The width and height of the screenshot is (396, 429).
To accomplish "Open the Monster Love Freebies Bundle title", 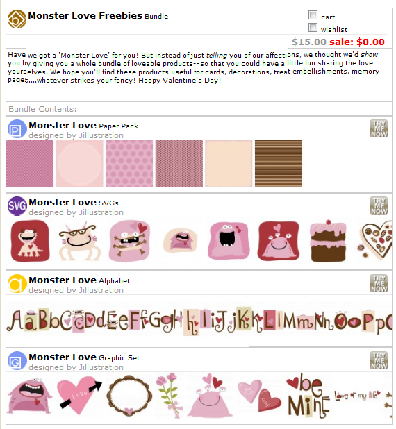I will [x=98, y=16].
